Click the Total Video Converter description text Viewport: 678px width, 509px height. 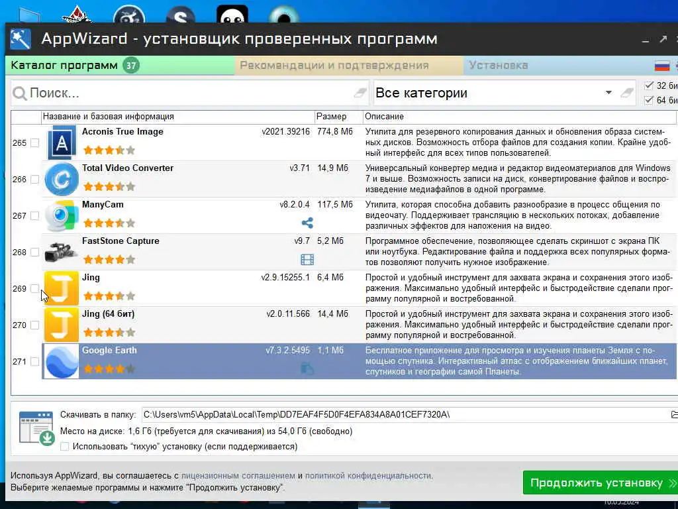pyautogui.click(x=518, y=179)
